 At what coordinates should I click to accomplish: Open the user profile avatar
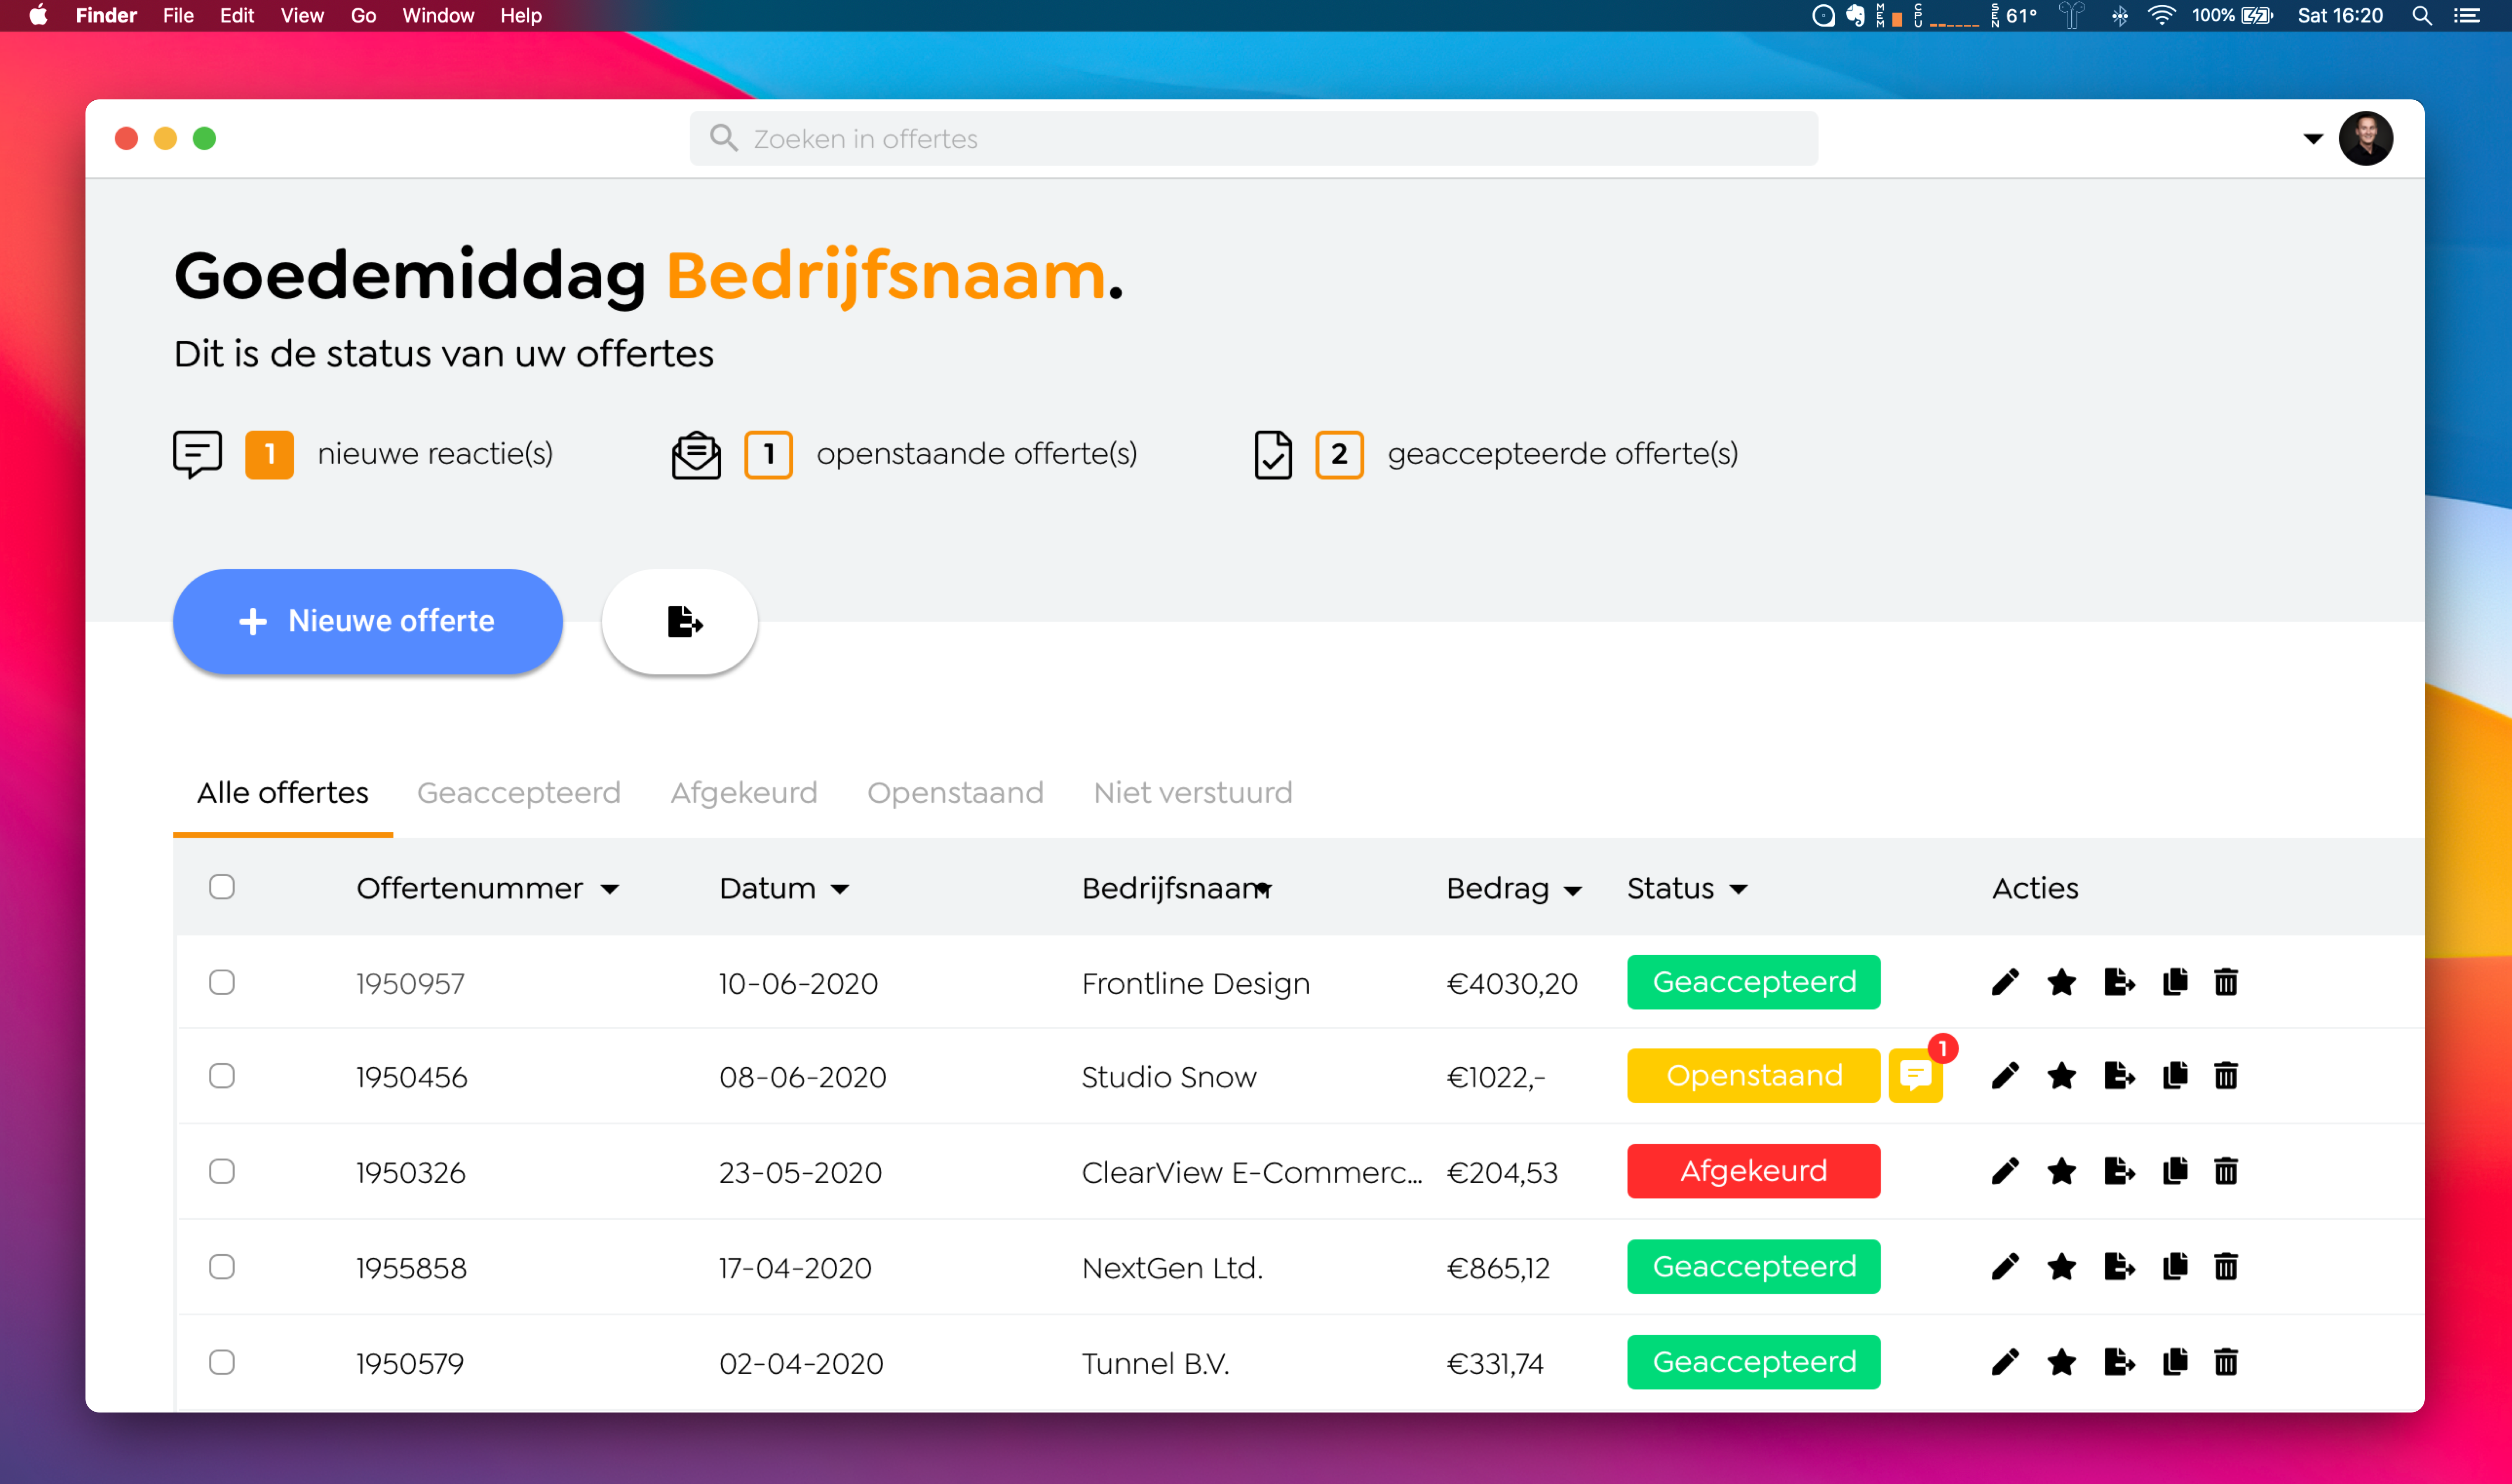pos(2366,139)
